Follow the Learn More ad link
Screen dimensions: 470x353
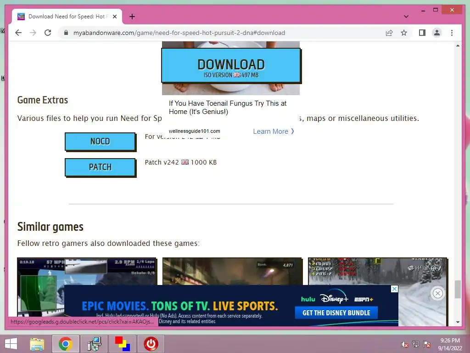(274, 131)
